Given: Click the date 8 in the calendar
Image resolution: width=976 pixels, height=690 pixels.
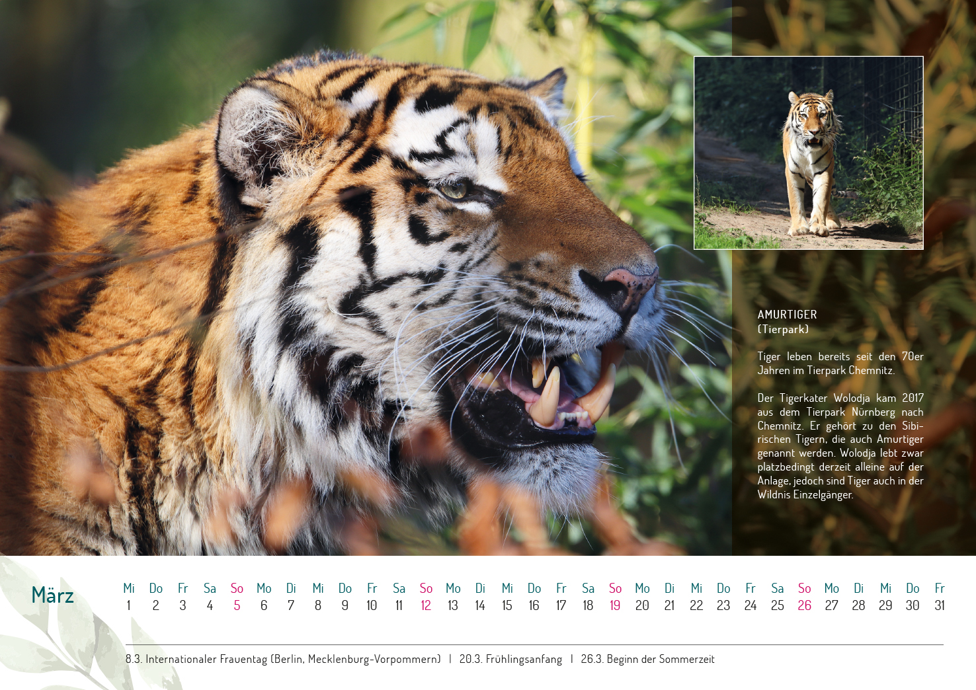Looking at the screenshot, I should click(318, 605).
